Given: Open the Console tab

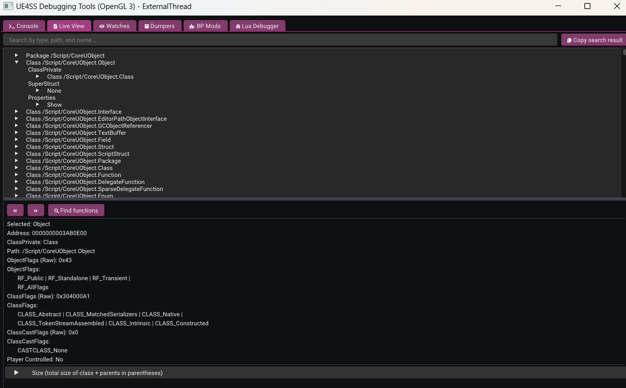Looking at the screenshot, I should point(24,26).
